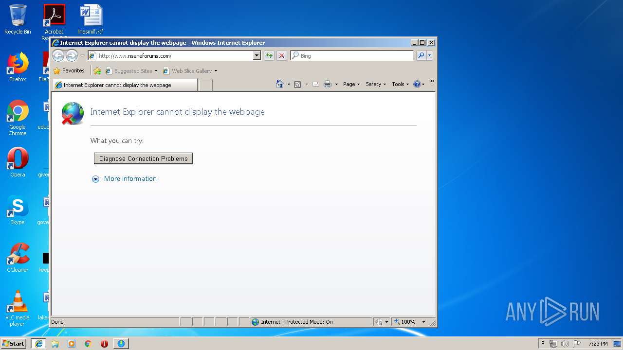Screen dimensions: 623x350
Task: Click Show desktop button at taskbar end
Action: click(618, 344)
